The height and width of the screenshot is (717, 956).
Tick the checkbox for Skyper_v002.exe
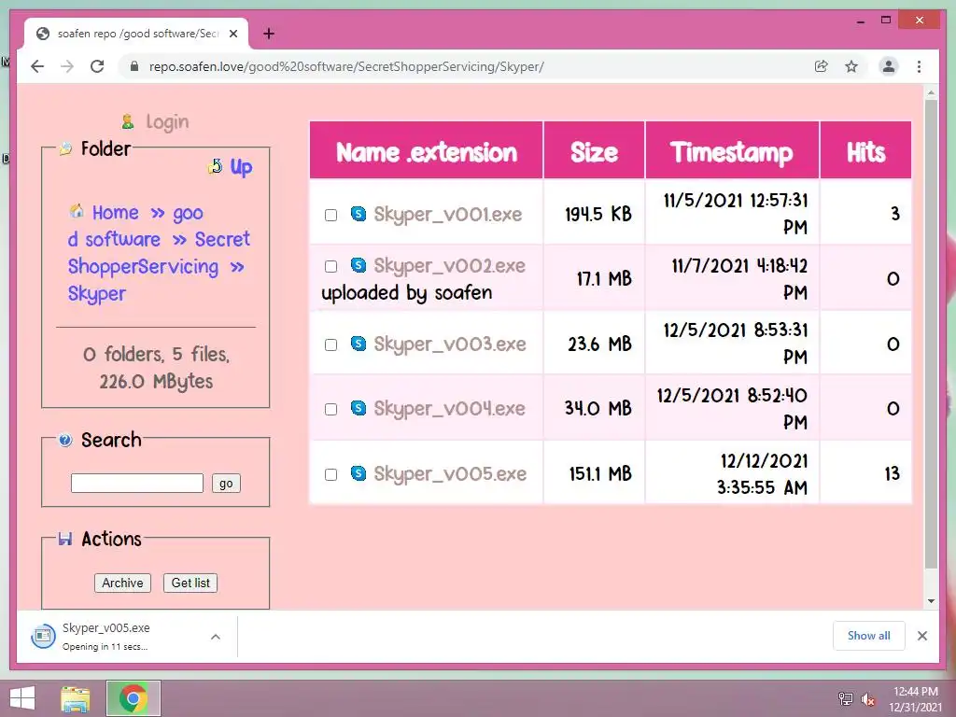(331, 266)
